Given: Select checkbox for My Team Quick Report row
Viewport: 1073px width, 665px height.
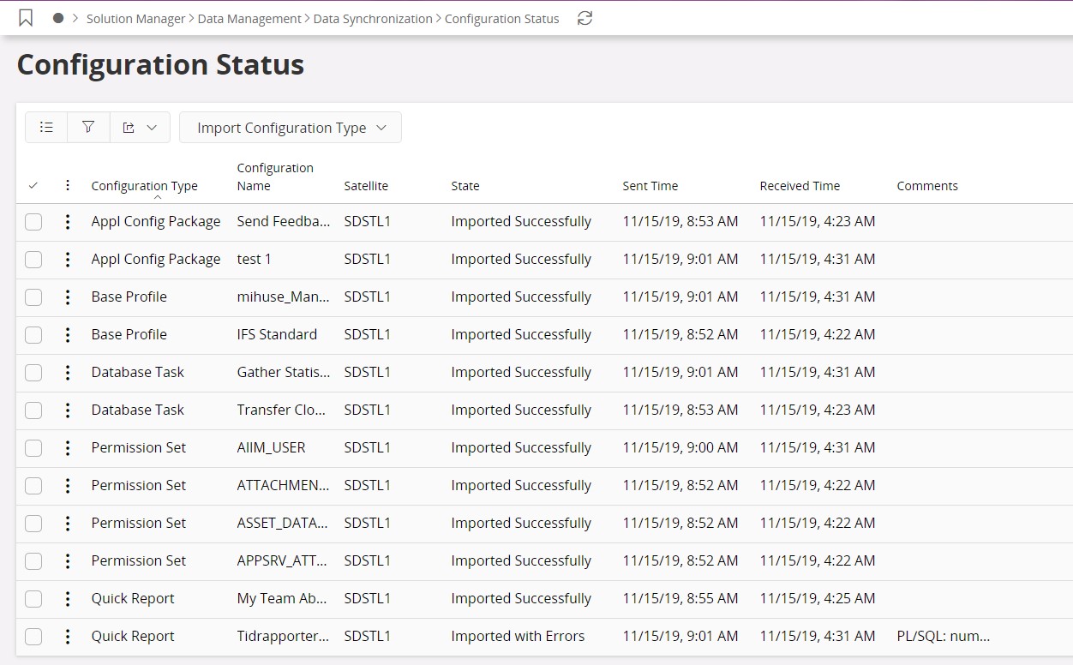Looking at the screenshot, I should [x=33, y=599].
